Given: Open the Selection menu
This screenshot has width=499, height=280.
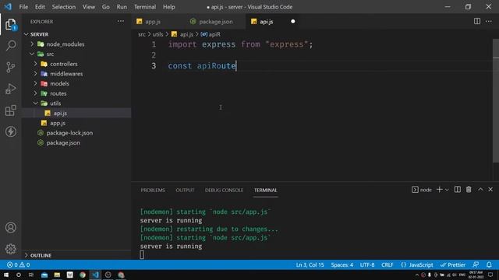Looking at the screenshot, I should coord(64,7).
